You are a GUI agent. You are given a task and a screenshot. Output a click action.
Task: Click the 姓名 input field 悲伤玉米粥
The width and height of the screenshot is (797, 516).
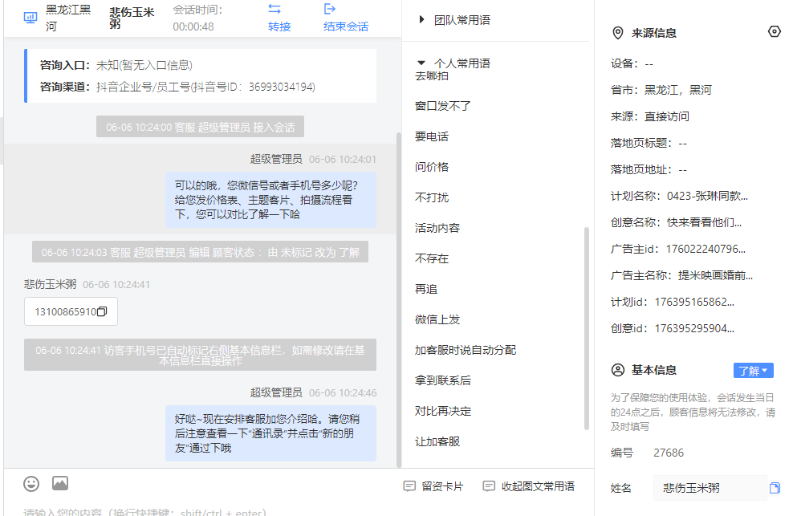[x=710, y=488]
